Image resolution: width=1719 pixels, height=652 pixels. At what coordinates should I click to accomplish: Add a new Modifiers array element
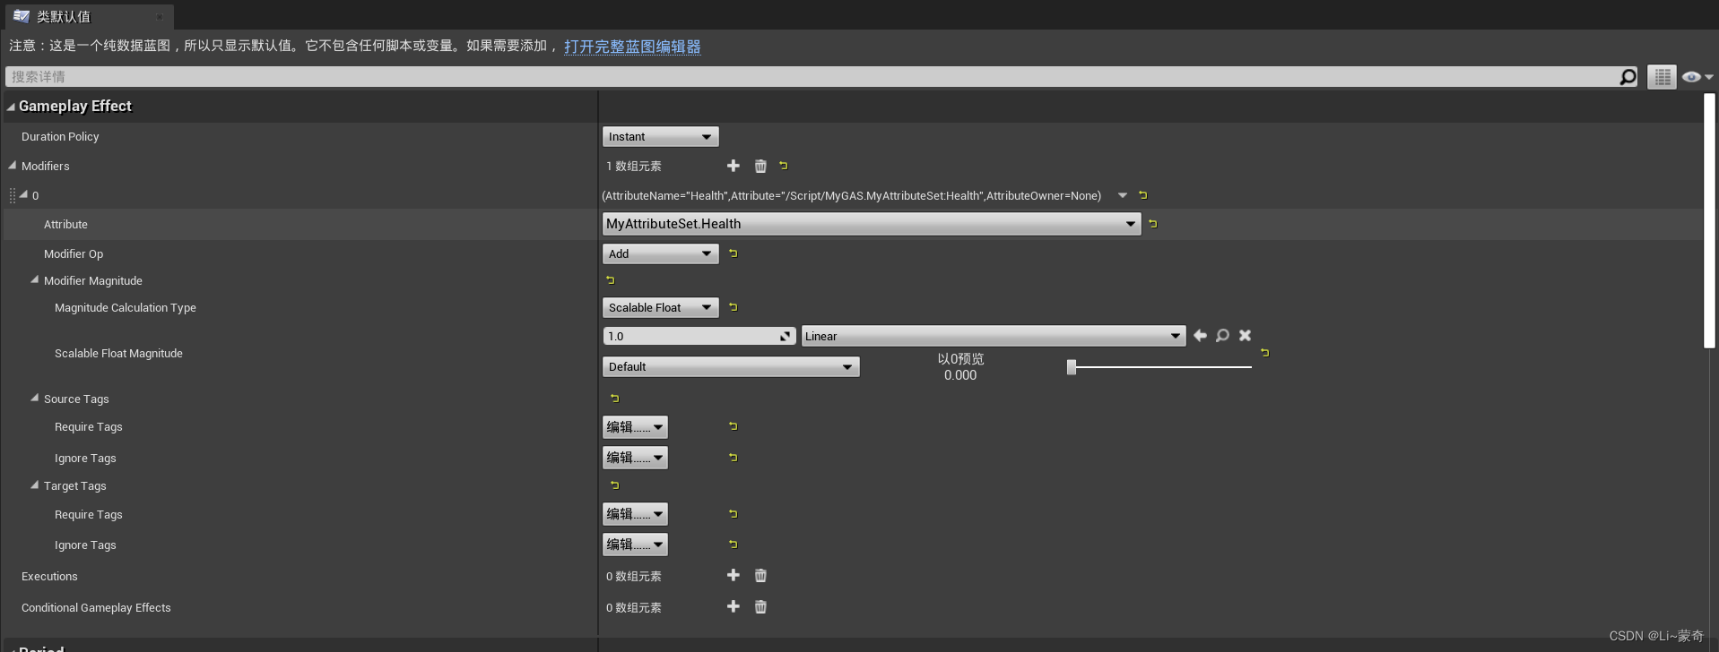[x=733, y=166]
